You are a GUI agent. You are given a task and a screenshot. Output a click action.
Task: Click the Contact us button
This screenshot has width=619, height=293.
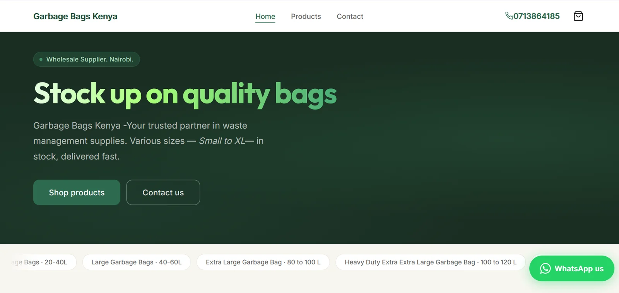163,192
